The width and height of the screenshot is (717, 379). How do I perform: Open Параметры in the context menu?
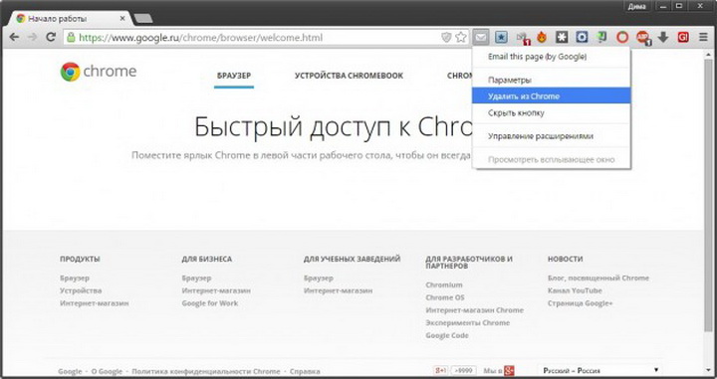pos(552,80)
